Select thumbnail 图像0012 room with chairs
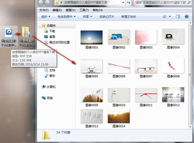 173,95
